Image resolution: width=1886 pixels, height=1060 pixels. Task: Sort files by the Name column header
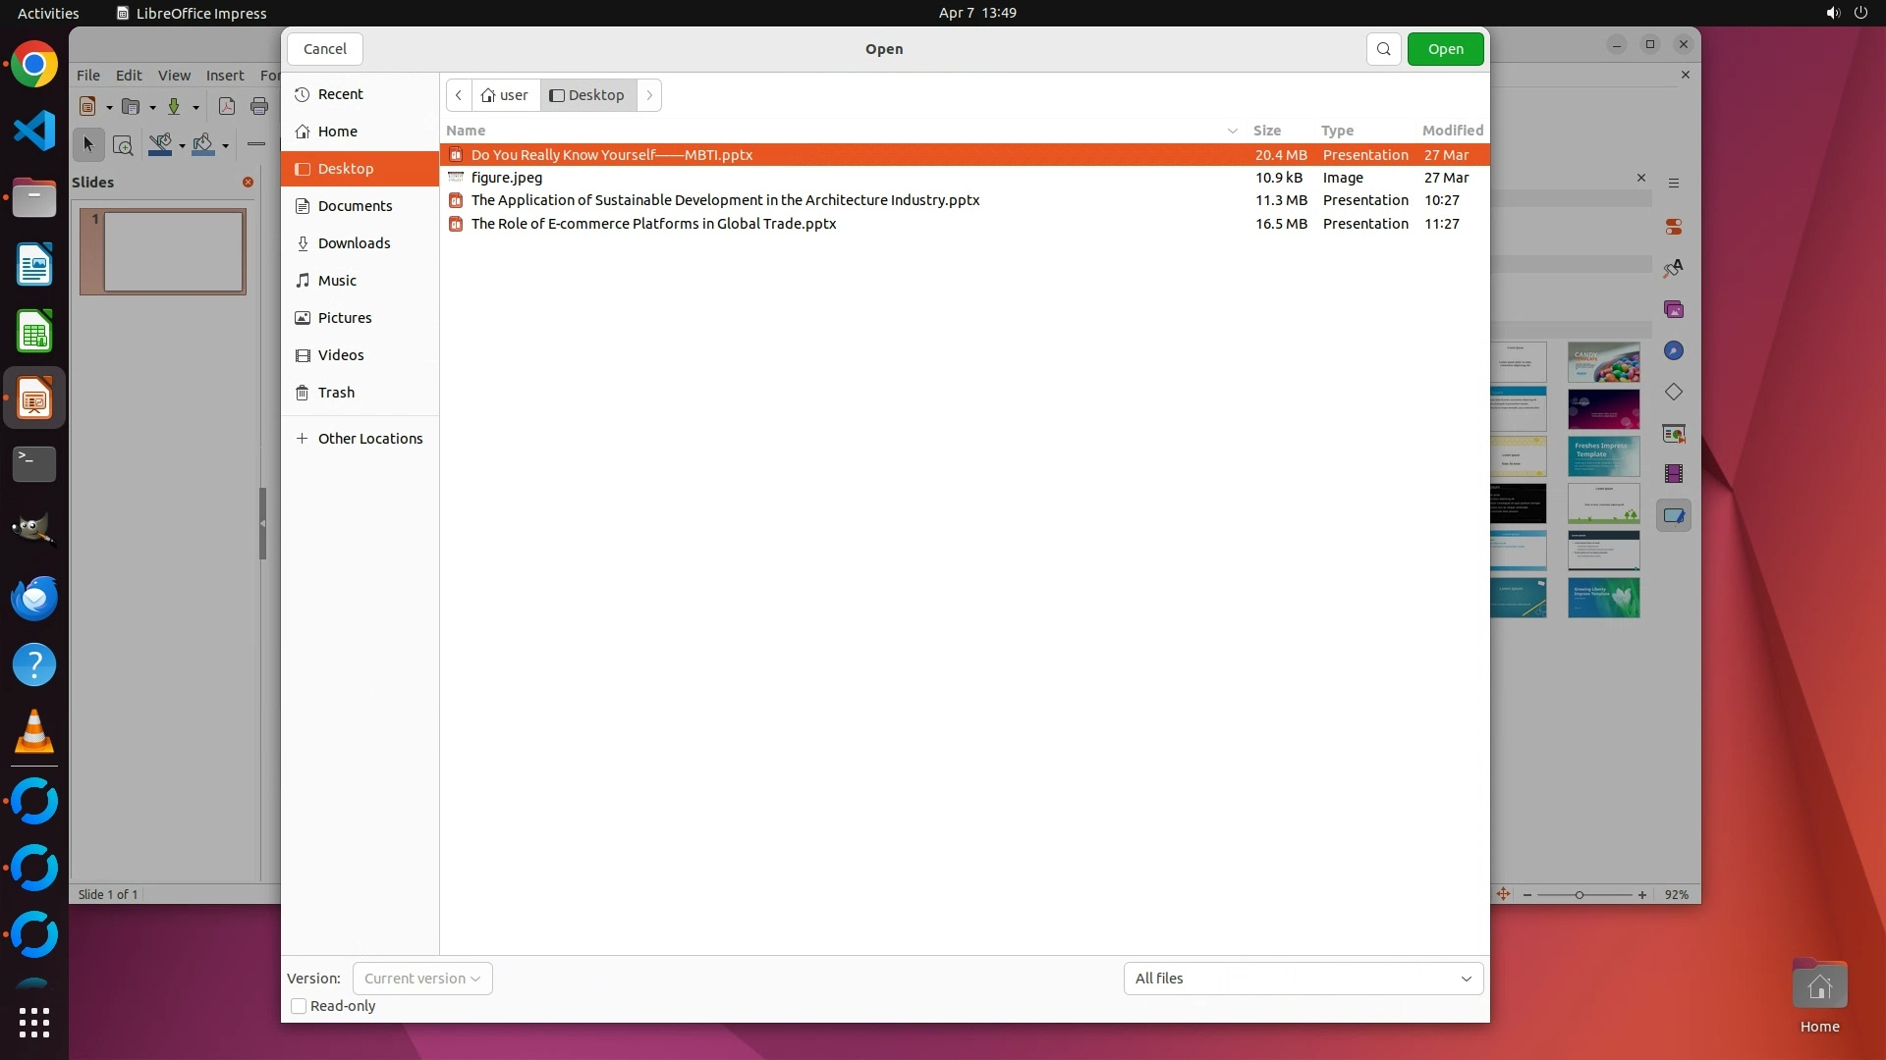coord(466,131)
